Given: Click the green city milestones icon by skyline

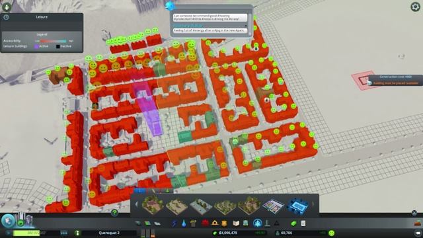Looking at the screenshot, I should pos(20,223).
